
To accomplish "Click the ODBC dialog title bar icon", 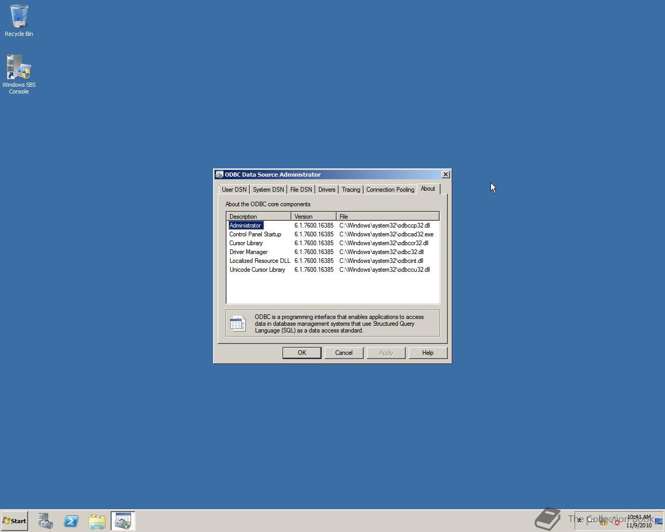I will point(220,175).
